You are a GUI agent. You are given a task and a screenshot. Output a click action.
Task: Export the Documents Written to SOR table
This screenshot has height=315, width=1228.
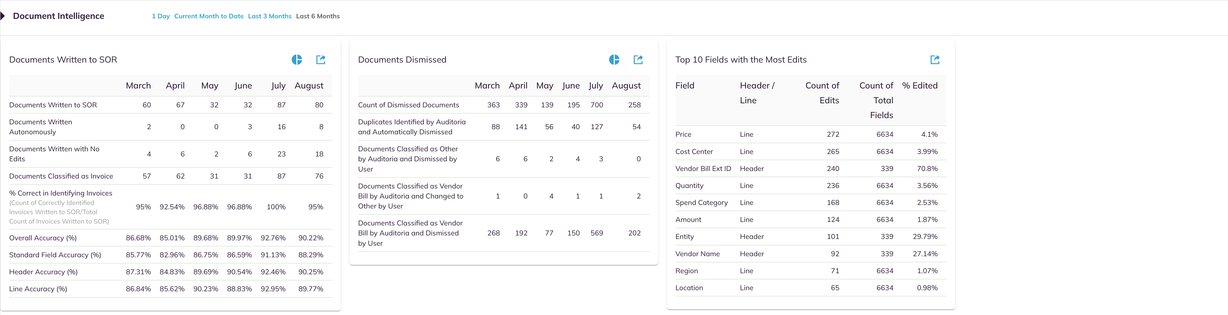tap(321, 60)
